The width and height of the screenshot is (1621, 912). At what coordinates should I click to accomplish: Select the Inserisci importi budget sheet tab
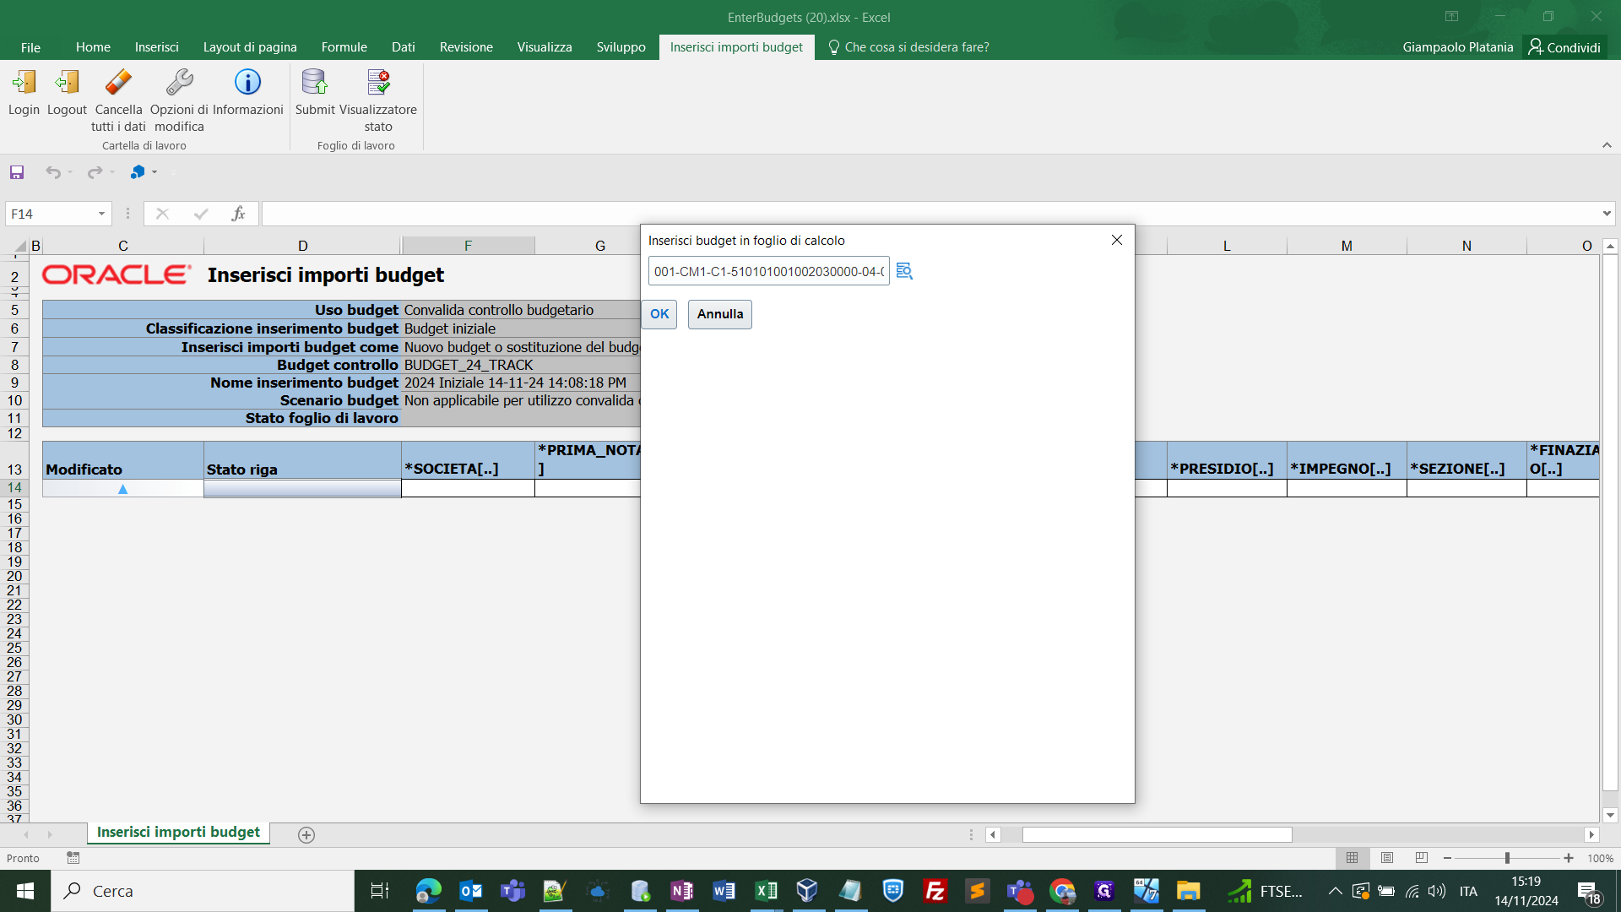(x=178, y=832)
